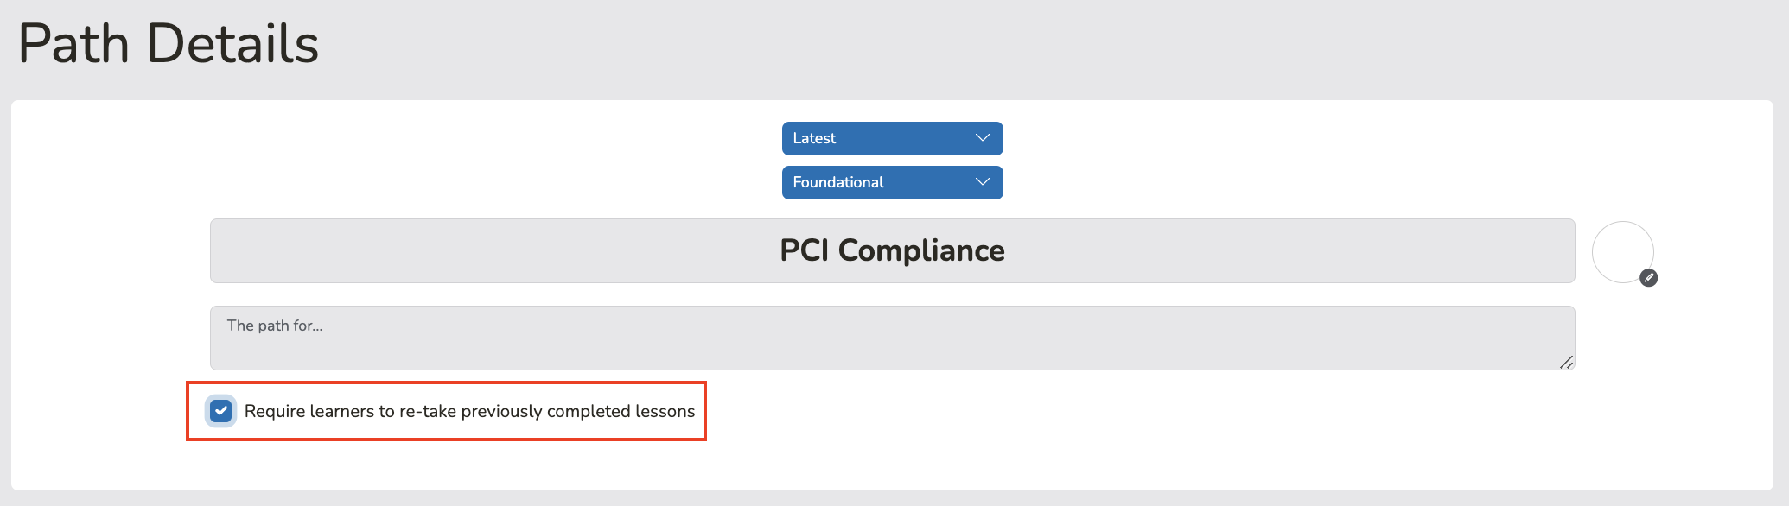The image size is (1789, 506).
Task: Click the chevron arrow in Latest dropdown
Action: click(983, 138)
